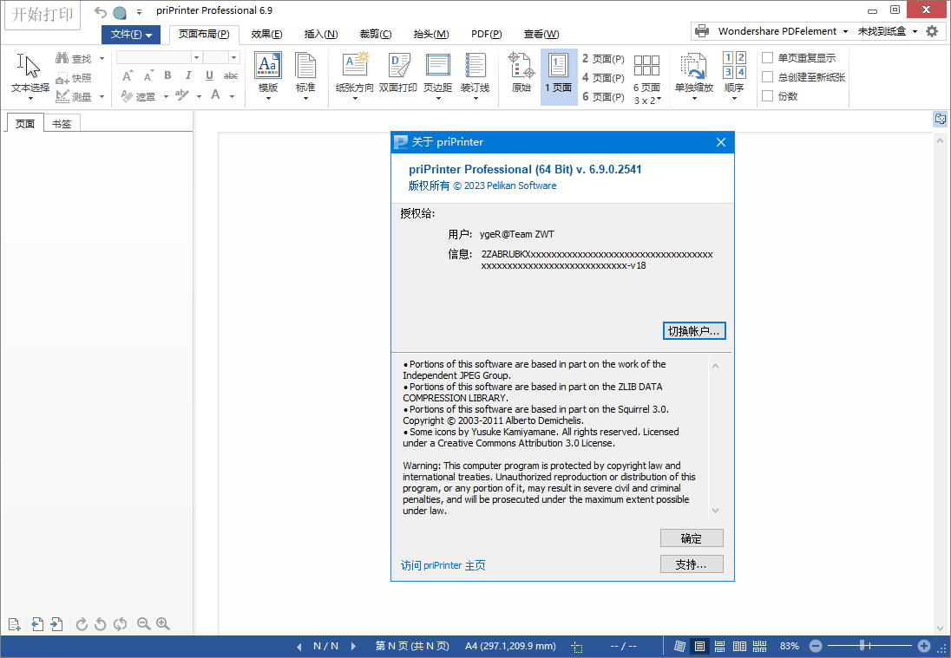Viewport: 951px width, 658px height.
Task: Switch to the 效果(E) ribbon tab
Action: (x=266, y=34)
